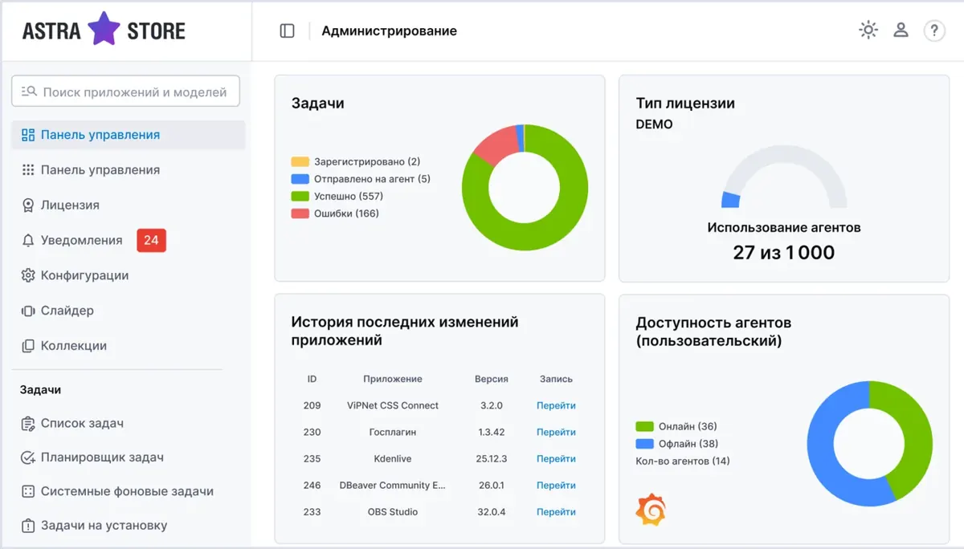
Task: Click the Администрирование page title
Action: pos(389,31)
